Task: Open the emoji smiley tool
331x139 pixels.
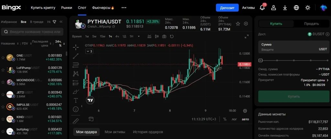Action: tap(76, 109)
